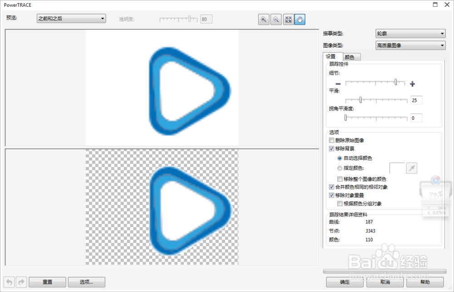This screenshot has width=454, height=292.
Task: Click the 平滑 smoothing slider handle
Action: [x=360, y=100]
